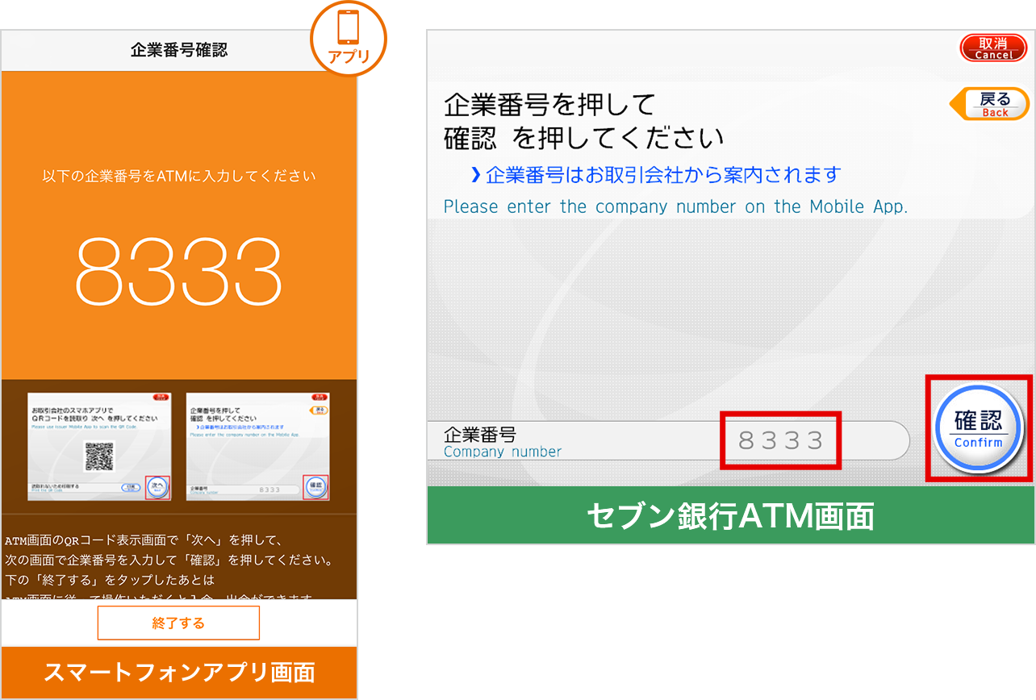The width and height of the screenshot is (1036, 700).
Task: Tap the 終了する button
Action: (178, 623)
